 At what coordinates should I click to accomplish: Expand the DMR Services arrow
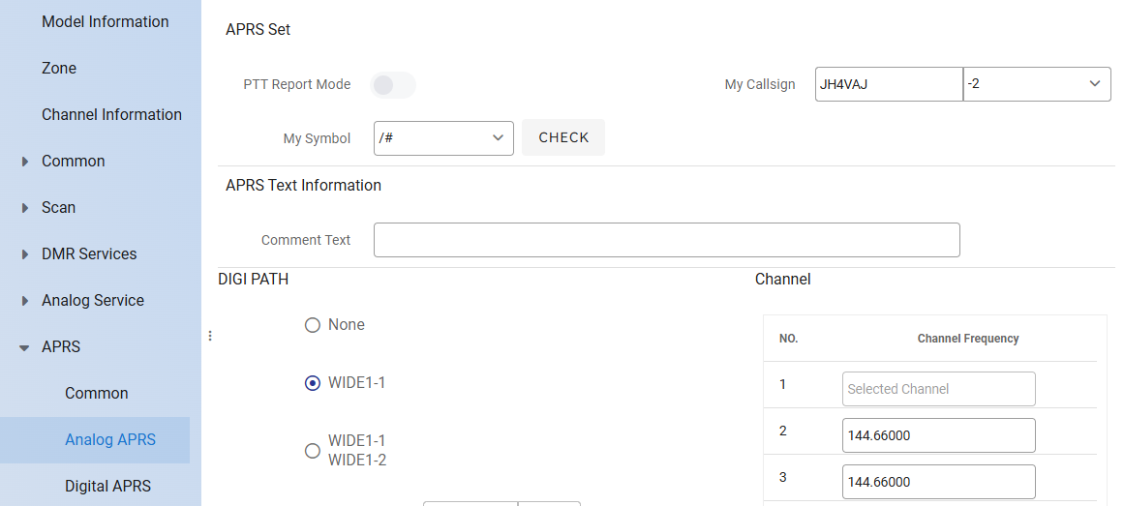click(x=25, y=254)
